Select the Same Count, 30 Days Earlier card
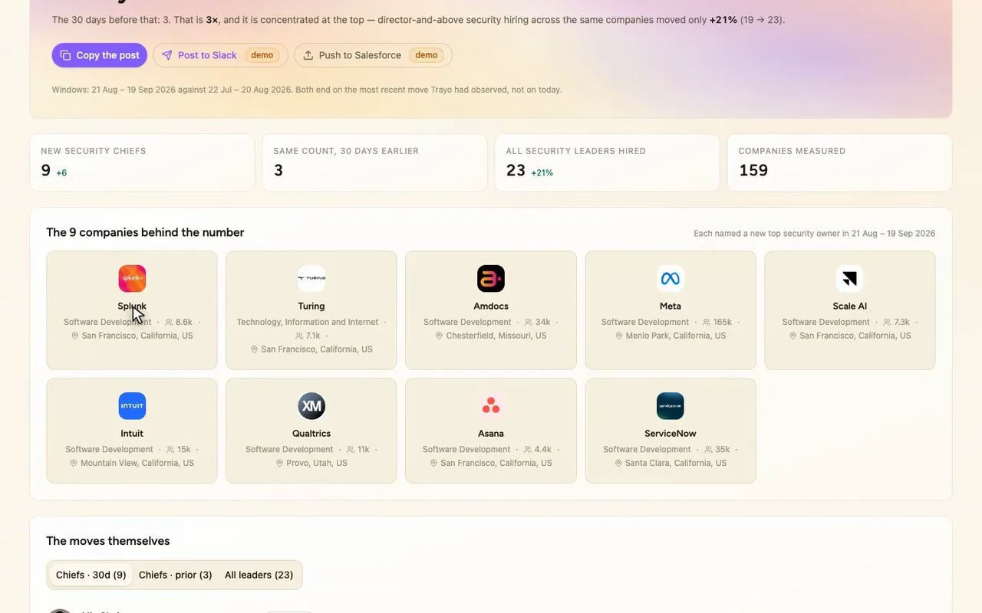 (374, 163)
